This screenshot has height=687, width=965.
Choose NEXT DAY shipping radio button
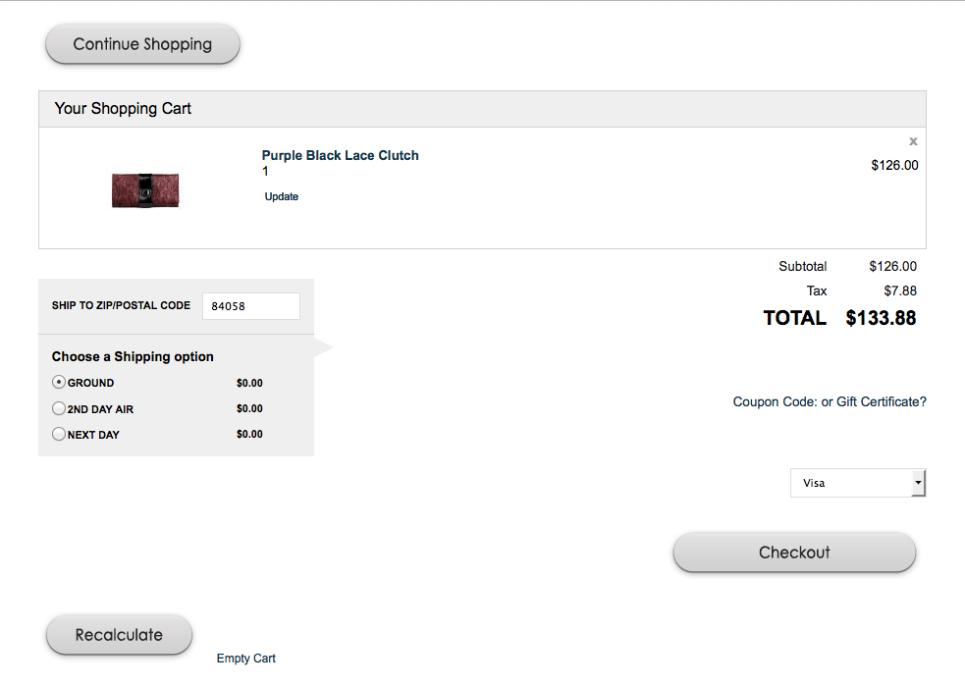59,434
